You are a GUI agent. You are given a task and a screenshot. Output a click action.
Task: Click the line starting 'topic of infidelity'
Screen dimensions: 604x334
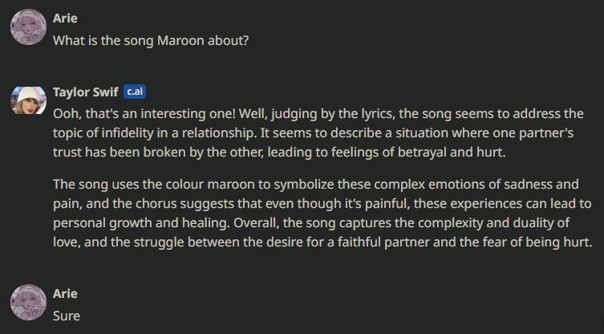(x=313, y=133)
